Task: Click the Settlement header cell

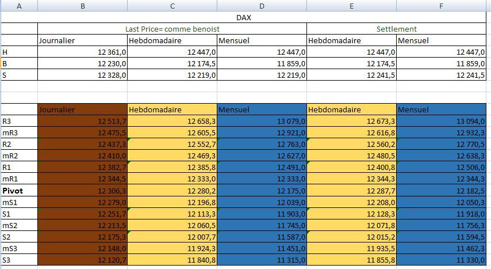Action: click(x=397, y=29)
